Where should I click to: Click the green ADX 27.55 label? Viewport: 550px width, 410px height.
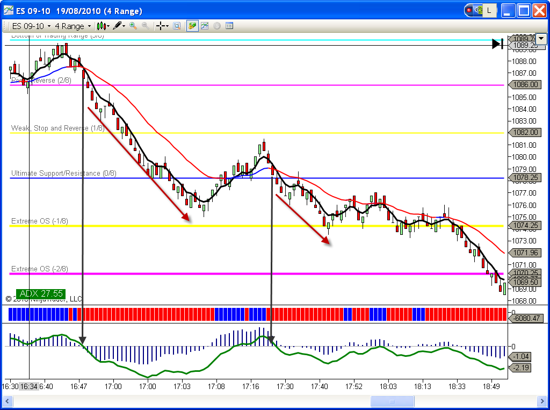41,293
